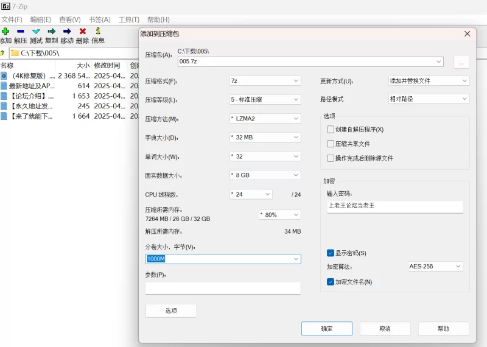
Task: Click the icon of the 【来了就能下 file
Action: tap(4, 116)
